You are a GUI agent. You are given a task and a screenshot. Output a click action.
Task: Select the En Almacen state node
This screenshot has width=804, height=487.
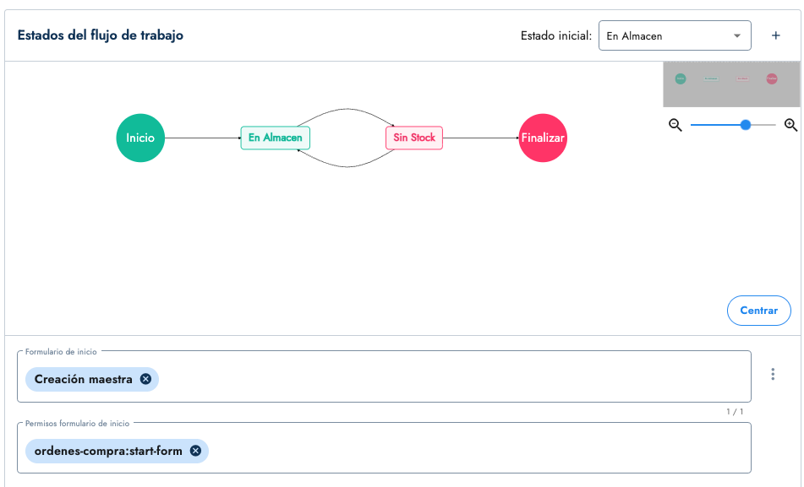click(276, 138)
